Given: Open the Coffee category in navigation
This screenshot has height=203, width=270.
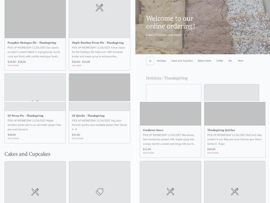Looking at the screenshot, I should tap(220, 61).
